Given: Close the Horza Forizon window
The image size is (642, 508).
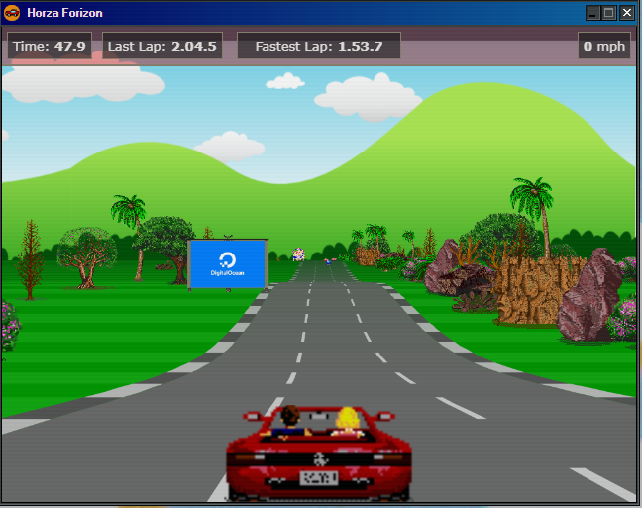Looking at the screenshot, I should 626,13.
